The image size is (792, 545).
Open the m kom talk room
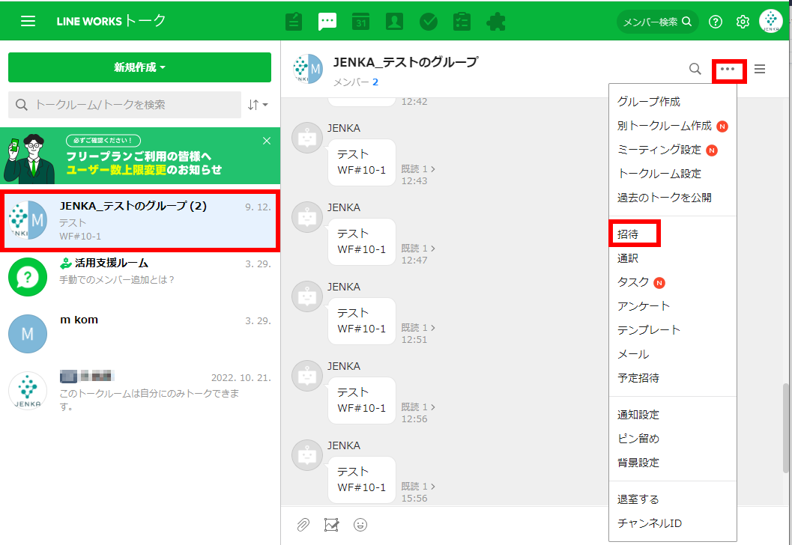140,334
